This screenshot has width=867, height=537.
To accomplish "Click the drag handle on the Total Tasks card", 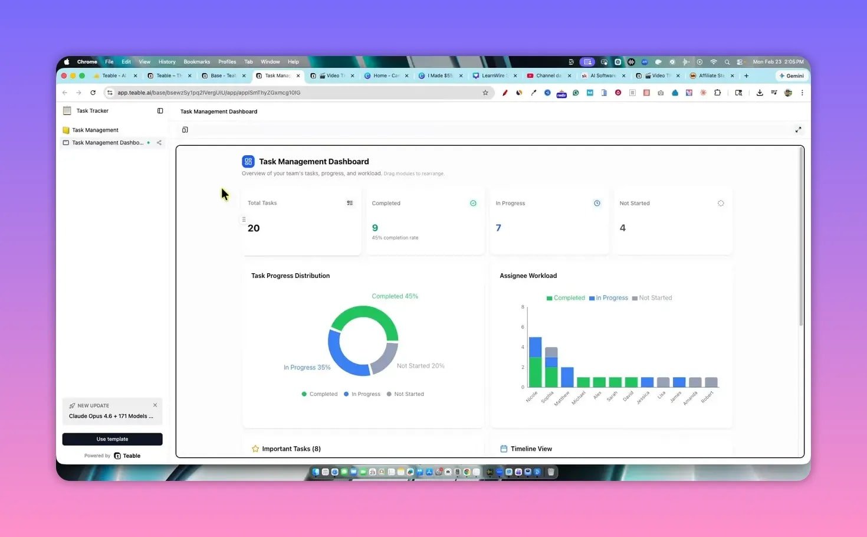I will click(244, 219).
